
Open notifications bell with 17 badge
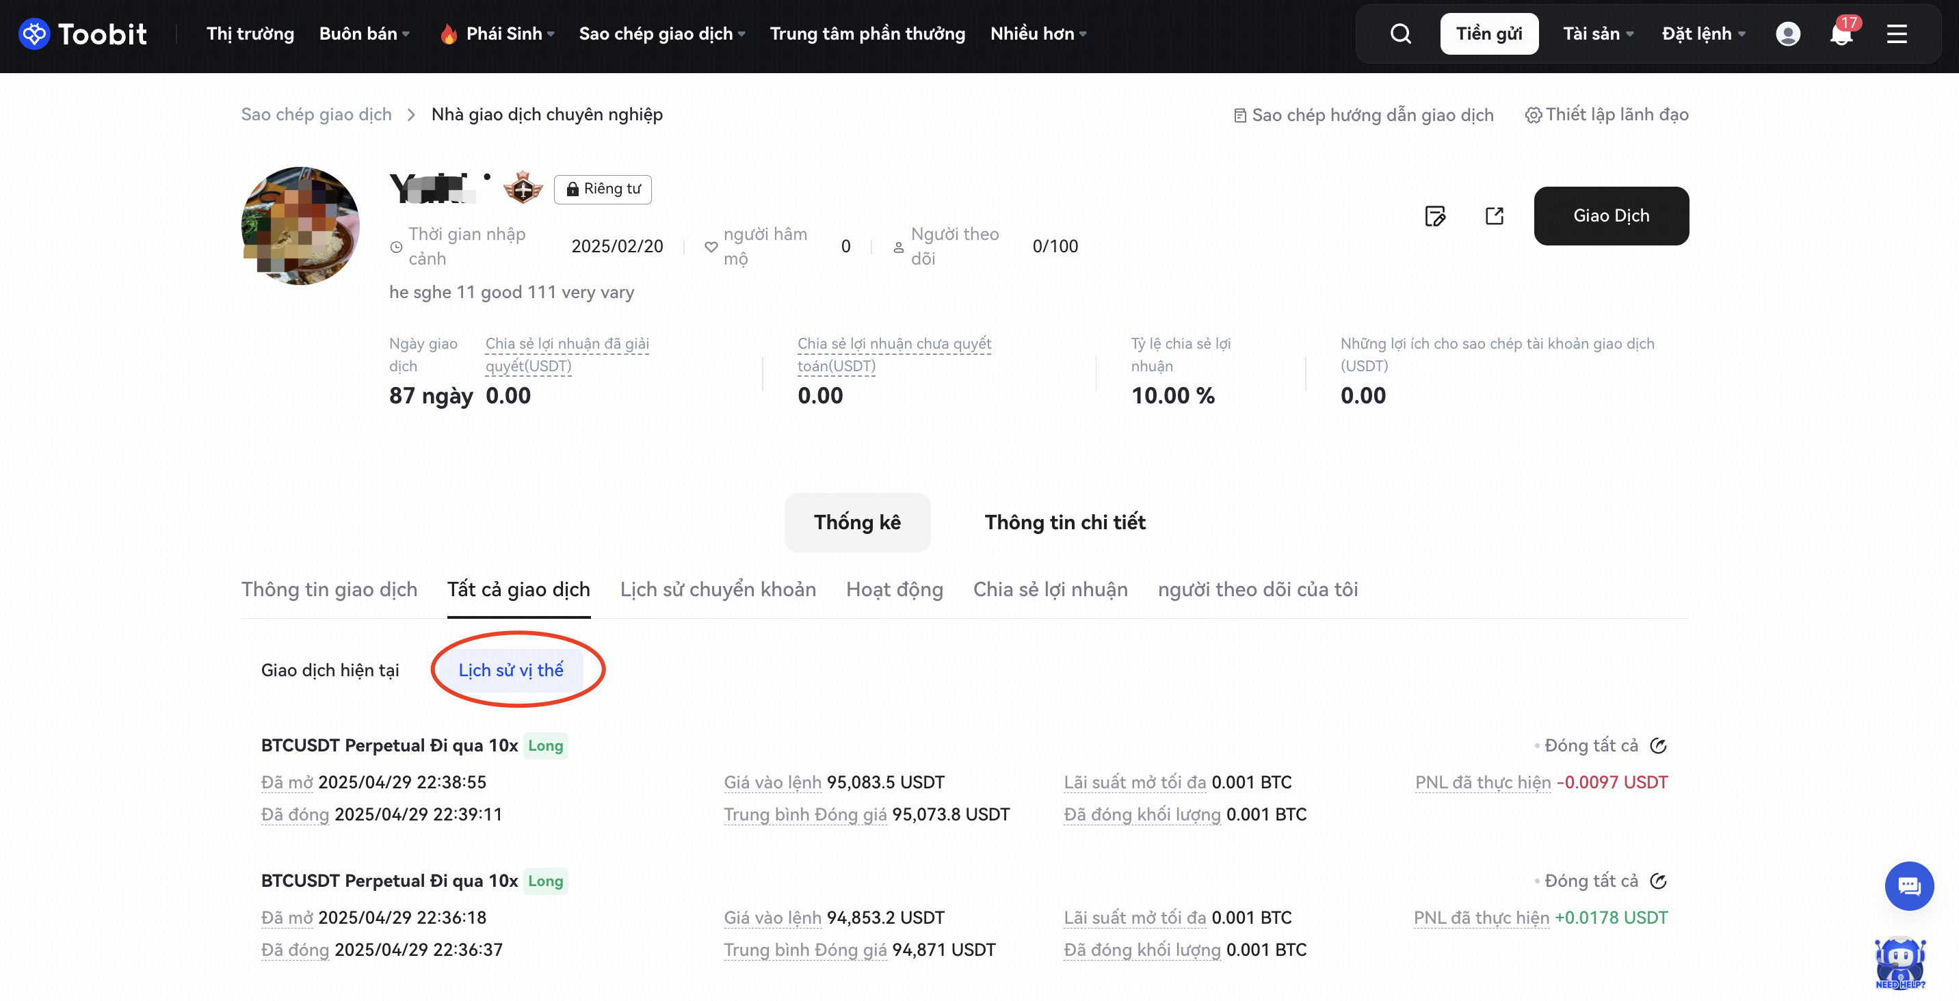1841,34
